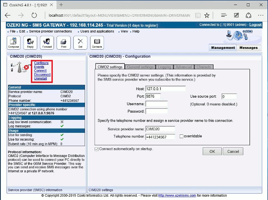This screenshot has width=268, height=200.
Task: Click the Use source port field
Action: pyautogui.click(x=229, y=96)
